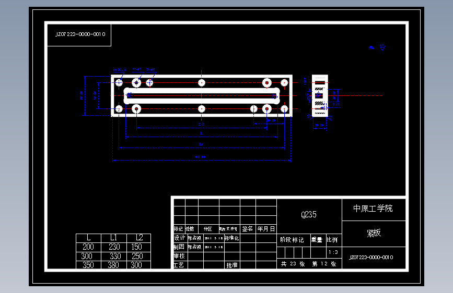Click the side section view of the plate
This screenshot has width=453, height=293.
pyautogui.click(x=320, y=95)
